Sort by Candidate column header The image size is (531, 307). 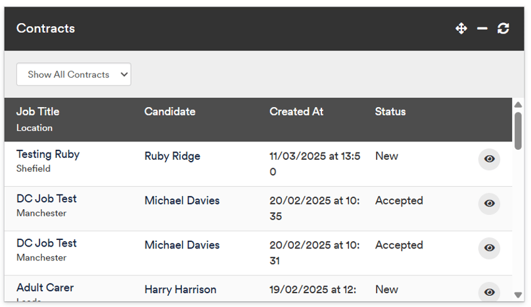pyautogui.click(x=170, y=112)
